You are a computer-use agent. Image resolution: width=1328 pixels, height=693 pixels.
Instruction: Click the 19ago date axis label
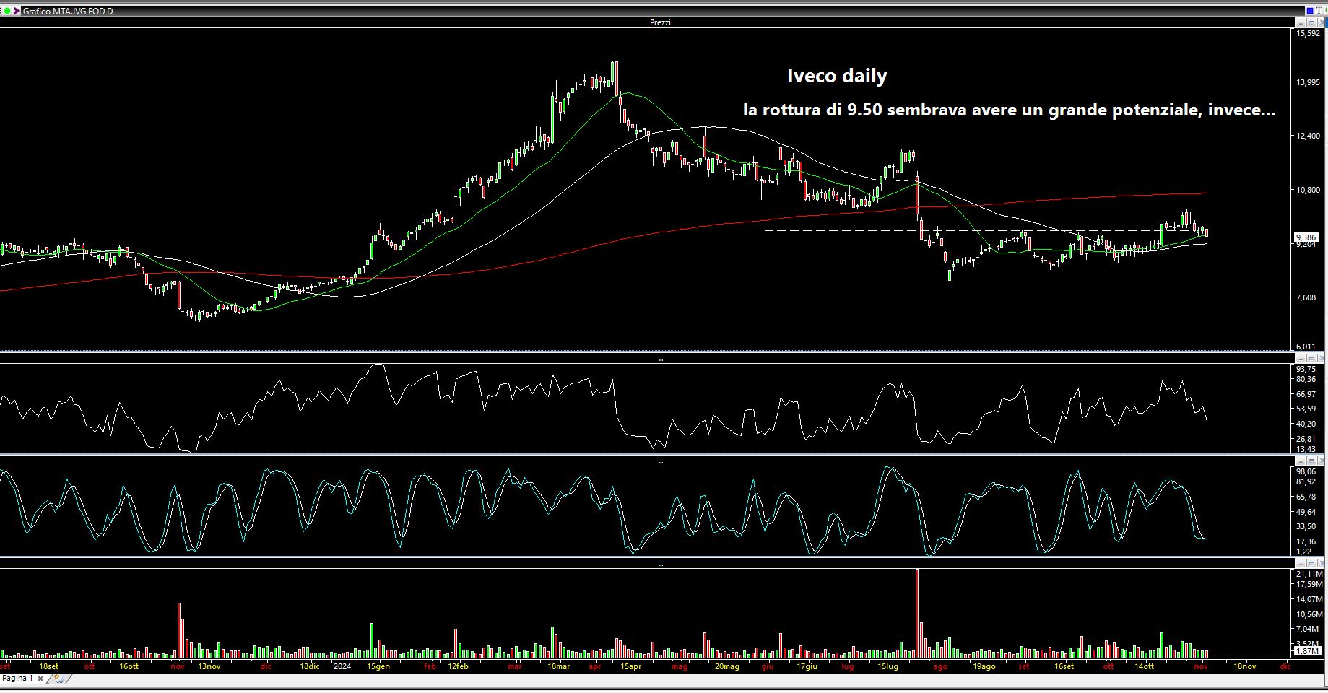pyautogui.click(x=984, y=666)
